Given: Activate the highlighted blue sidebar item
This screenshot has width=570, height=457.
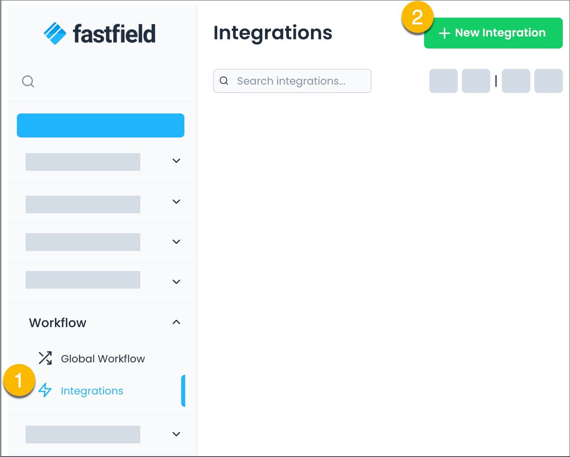Looking at the screenshot, I should pyautogui.click(x=100, y=125).
